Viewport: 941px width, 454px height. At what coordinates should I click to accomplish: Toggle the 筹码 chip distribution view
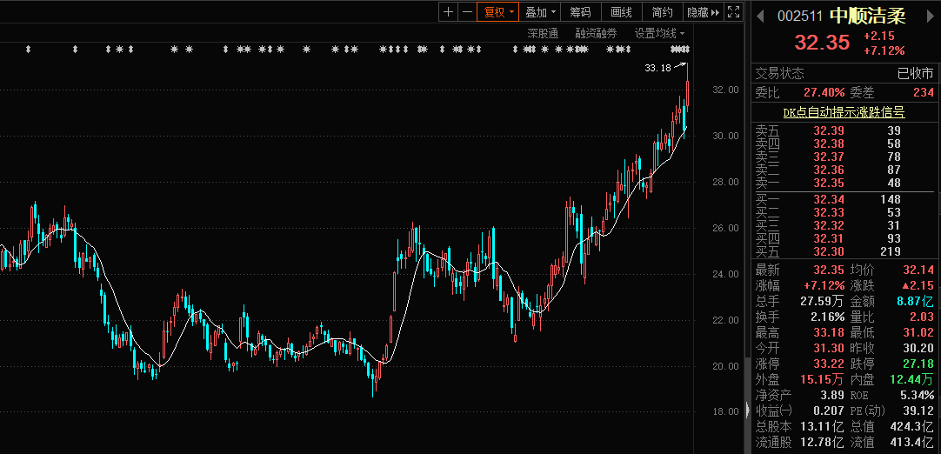[x=580, y=11]
